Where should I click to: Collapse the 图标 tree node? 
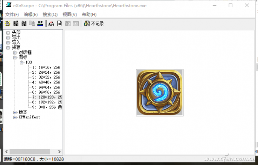point(15,58)
